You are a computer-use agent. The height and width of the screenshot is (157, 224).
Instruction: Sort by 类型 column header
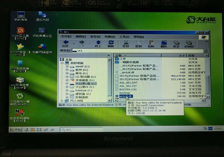coord(196,56)
